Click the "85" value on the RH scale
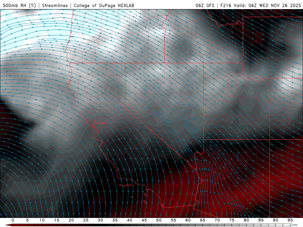Screen dimensions: 303x227 click(261, 220)
